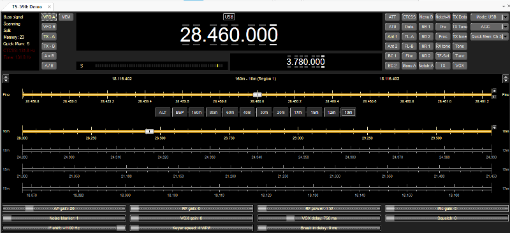Viewport: 510px width, 233px height.
Task: Click the VFO B button
Action: coord(49,27)
